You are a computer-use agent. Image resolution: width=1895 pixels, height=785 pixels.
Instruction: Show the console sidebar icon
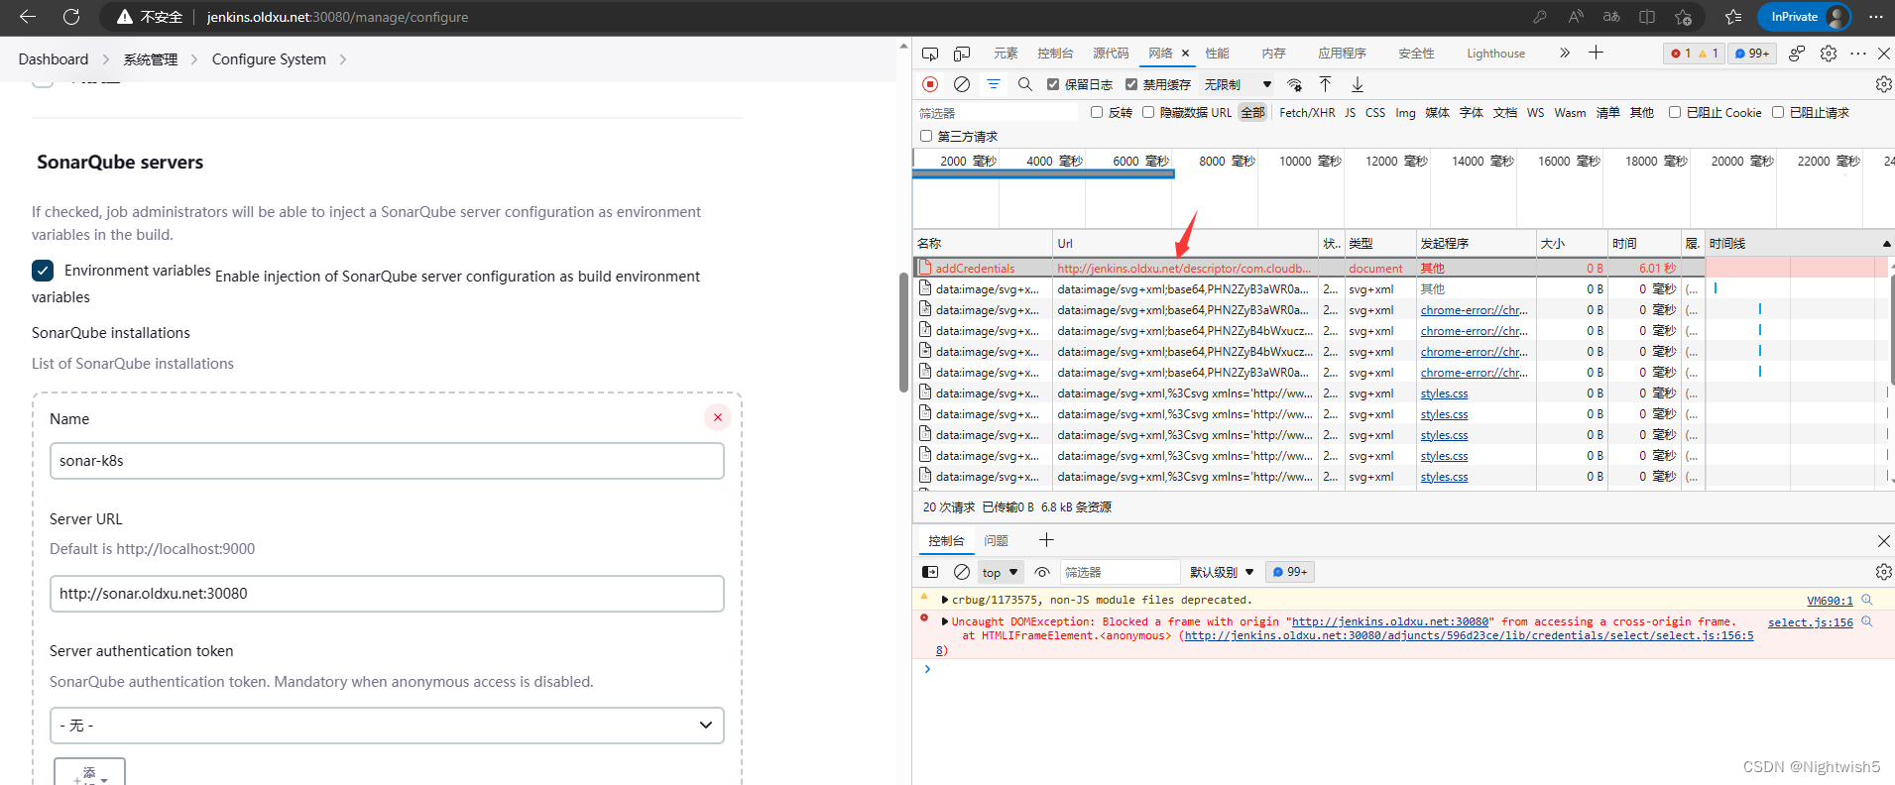930,572
